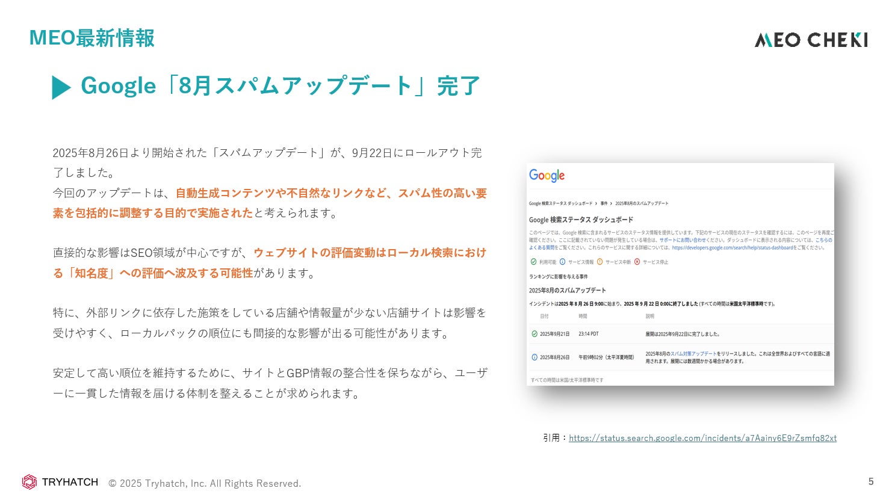
Task: Click the 2025年8月26日 date cell in the table
Action: point(554,357)
